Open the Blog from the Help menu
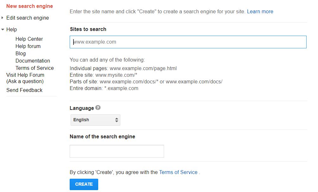 (x=20, y=53)
